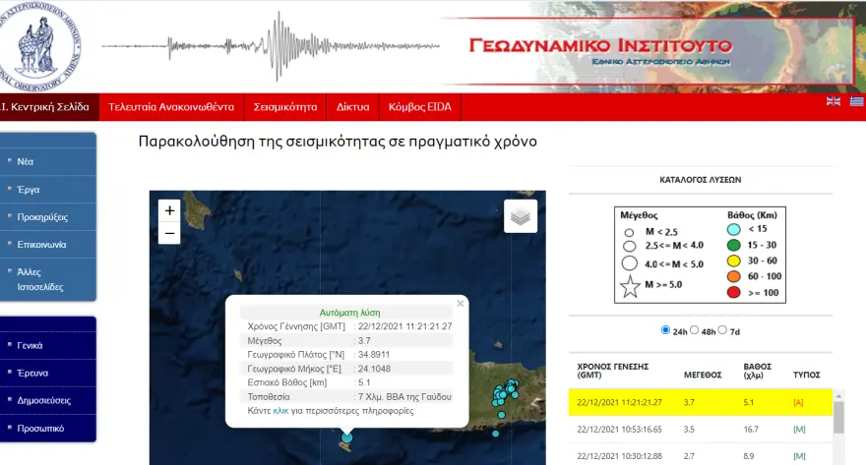The width and height of the screenshot is (866, 465).
Task: Switch language with the Greek flag
Action: (x=856, y=101)
